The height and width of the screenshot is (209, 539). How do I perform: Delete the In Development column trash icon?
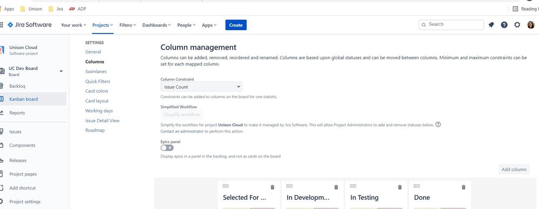336,187
